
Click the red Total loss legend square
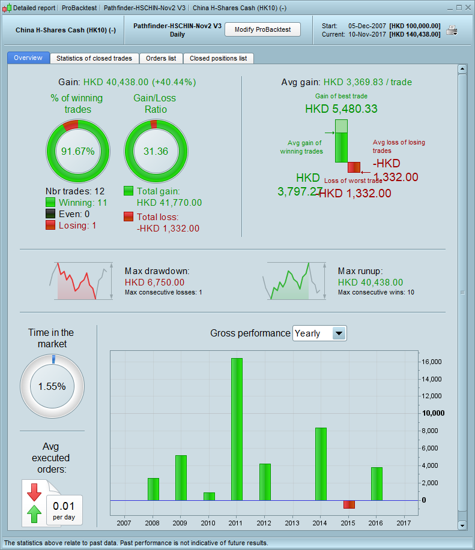click(x=129, y=217)
